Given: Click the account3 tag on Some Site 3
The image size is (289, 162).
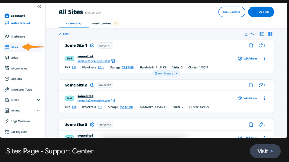Looking at the screenshot, I should pos(105,125).
